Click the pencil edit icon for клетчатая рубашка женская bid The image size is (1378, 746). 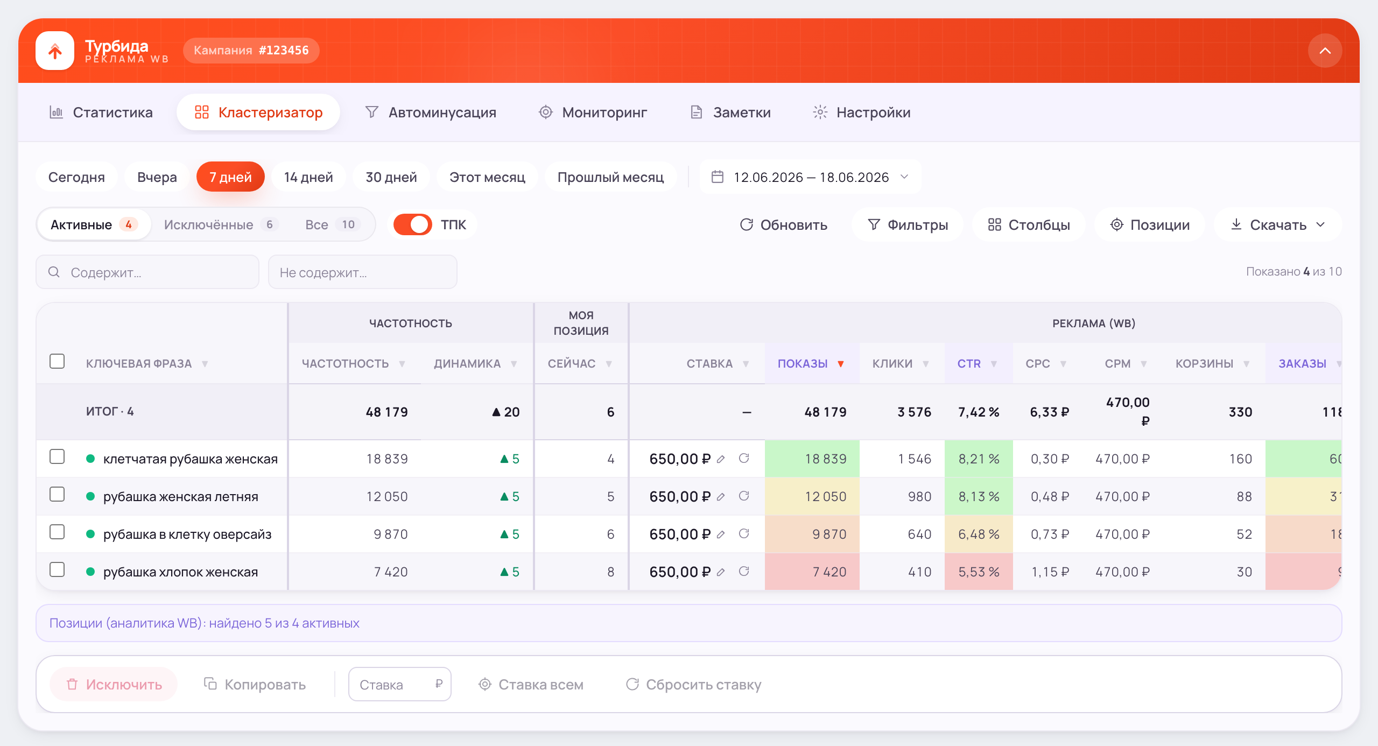tap(721, 459)
